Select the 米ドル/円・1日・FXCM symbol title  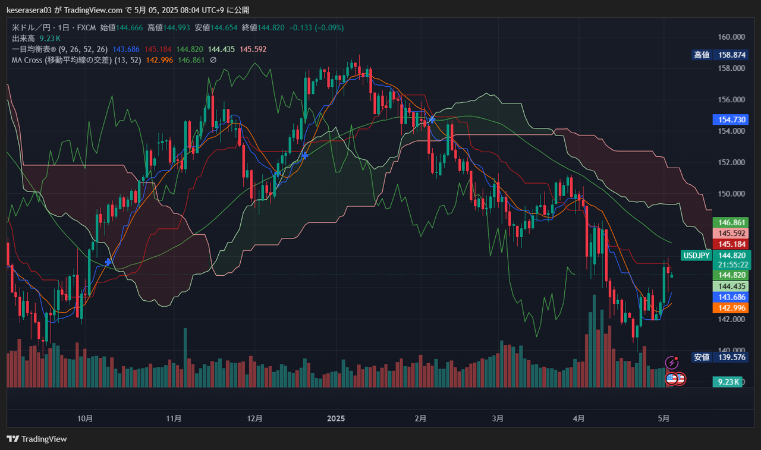pos(55,27)
